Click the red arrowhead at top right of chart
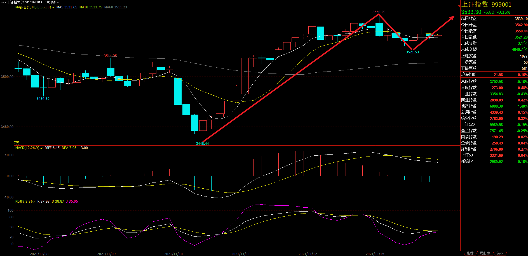This screenshot has width=528, height=256. (452, 18)
